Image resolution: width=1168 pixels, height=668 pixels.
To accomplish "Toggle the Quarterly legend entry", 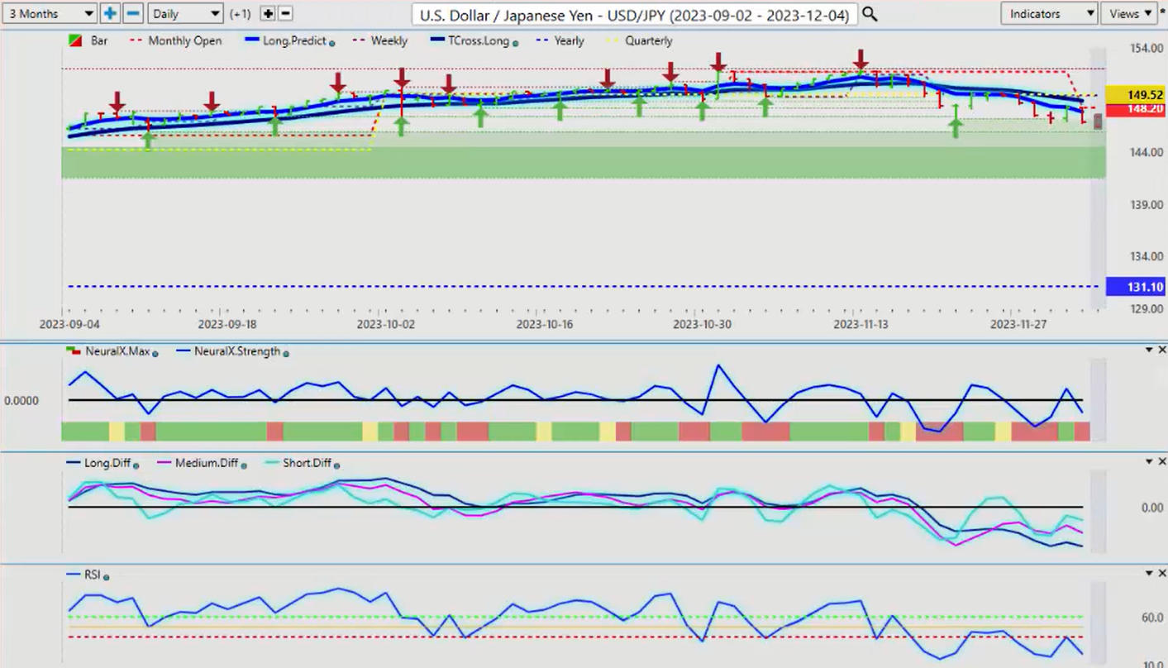I will point(640,41).
